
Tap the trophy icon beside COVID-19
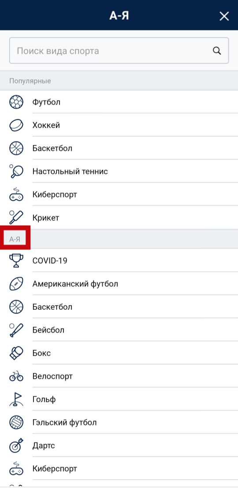tap(16, 261)
